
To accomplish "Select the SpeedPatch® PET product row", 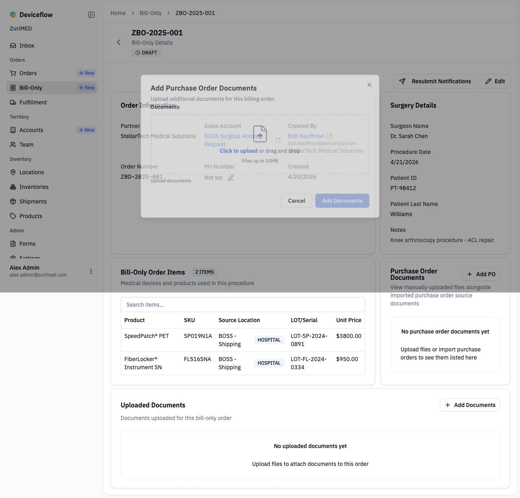I will [x=243, y=340].
